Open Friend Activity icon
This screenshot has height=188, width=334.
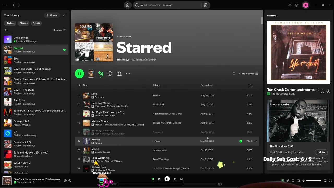297,5
